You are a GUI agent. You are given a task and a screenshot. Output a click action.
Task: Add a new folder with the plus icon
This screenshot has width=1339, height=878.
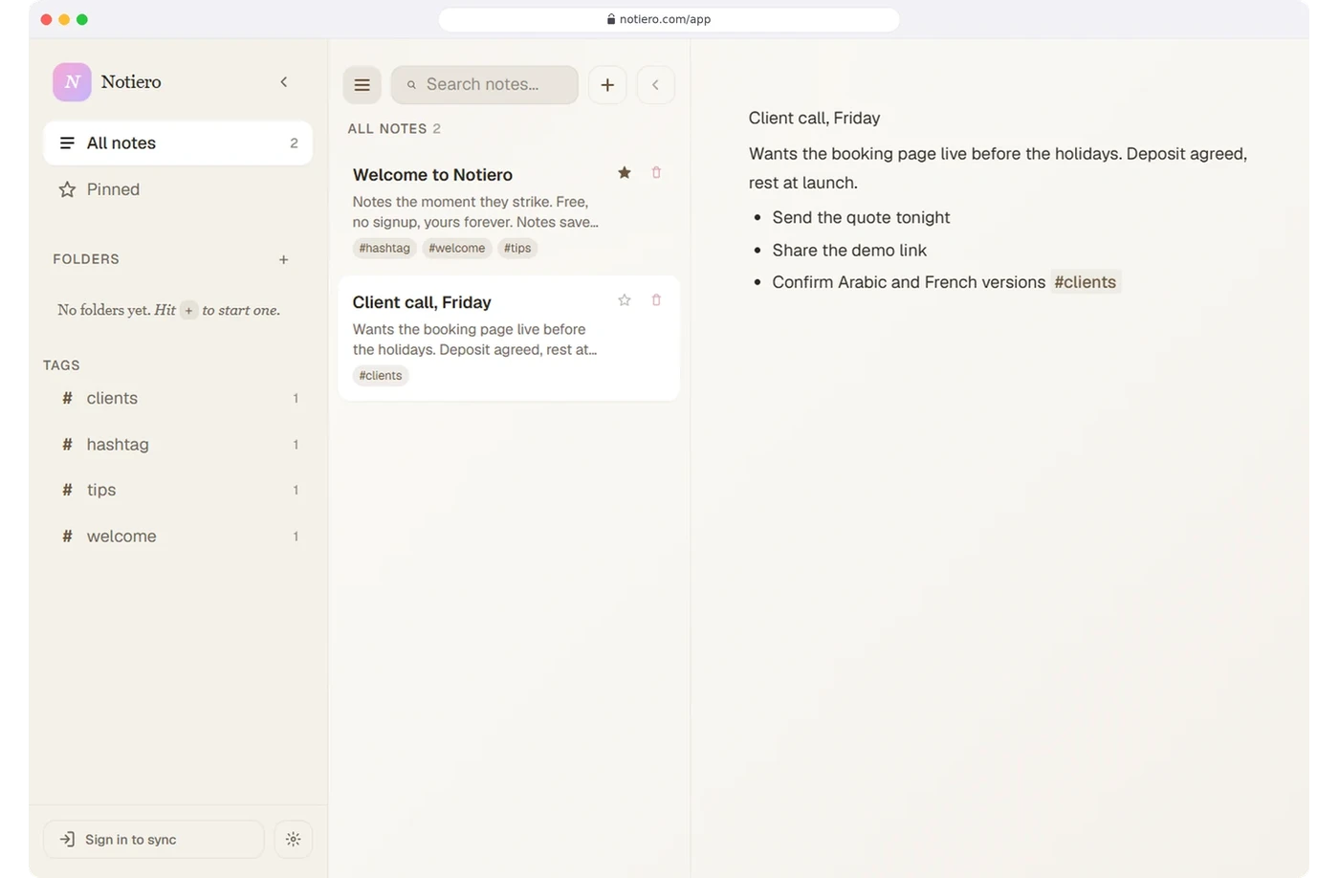point(283,259)
